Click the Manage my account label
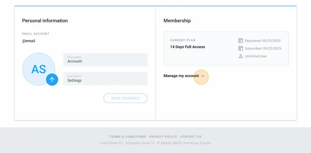 pyautogui.click(x=181, y=76)
